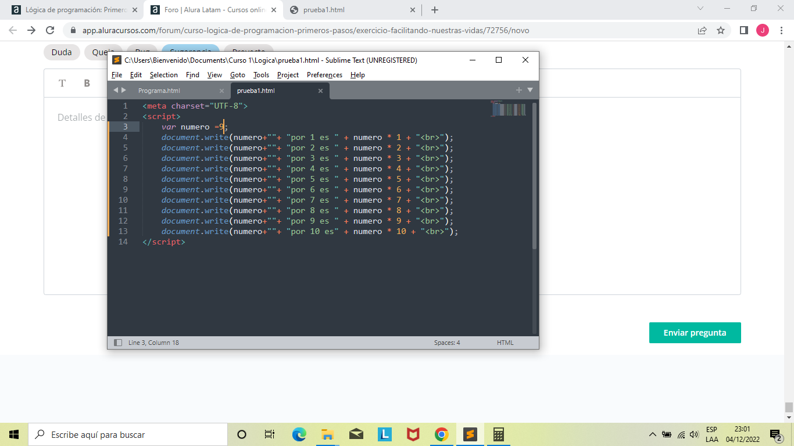This screenshot has height=446, width=794.
Task: Change indentation via Spaces: 4
Action: point(447,343)
